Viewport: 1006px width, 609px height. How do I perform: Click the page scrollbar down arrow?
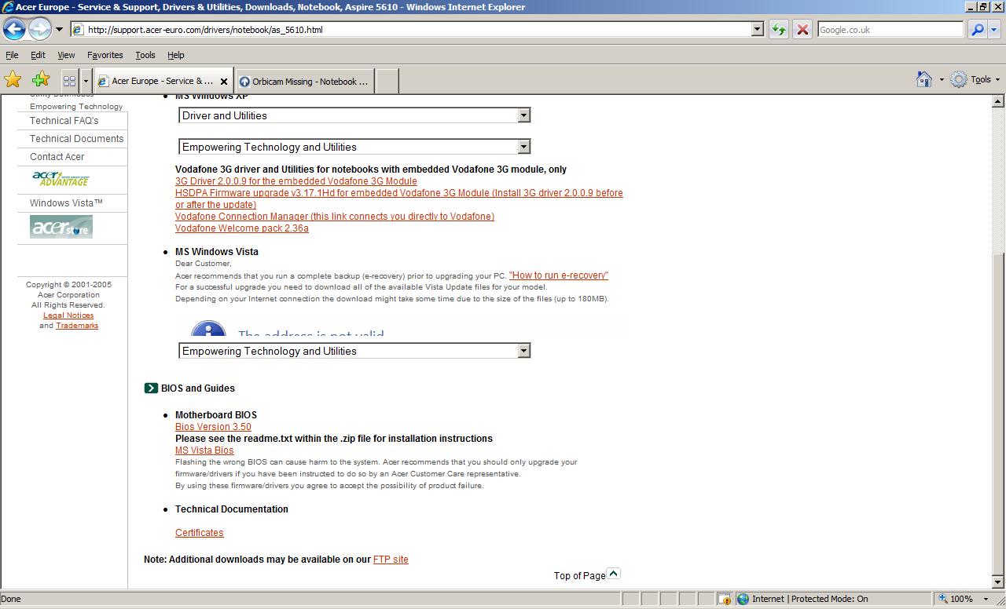coord(998,582)
